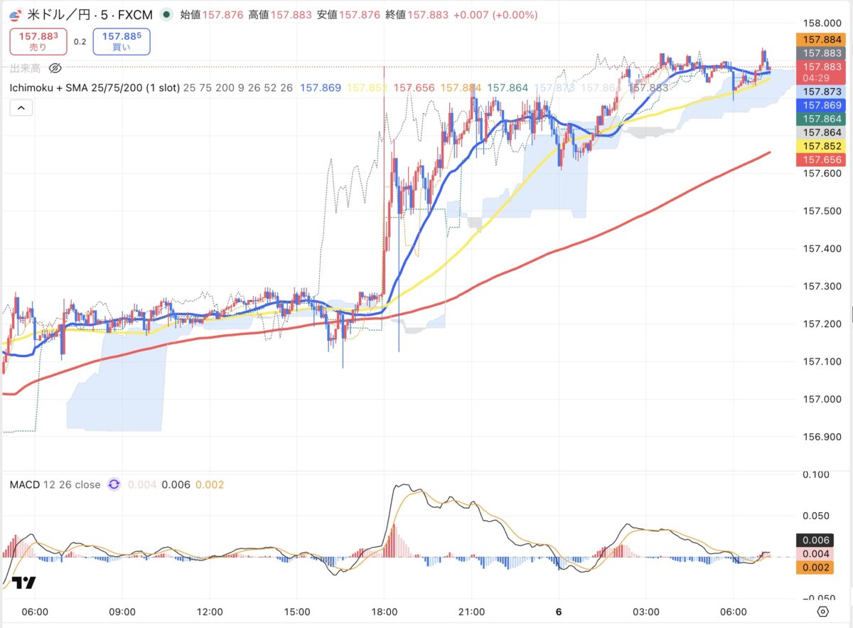Click the black 0.006 value in MACD legend
Screen dimensions: 853x628
point(176,485)
